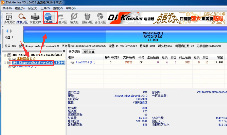Collapse the HD0 VMware virtual disk node
The width and height of the screenshot is (227, 135).
5,55
